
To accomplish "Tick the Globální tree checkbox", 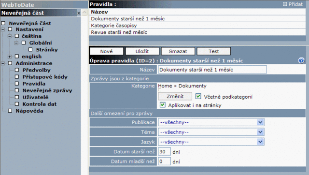I will click(x=24, y=43).
